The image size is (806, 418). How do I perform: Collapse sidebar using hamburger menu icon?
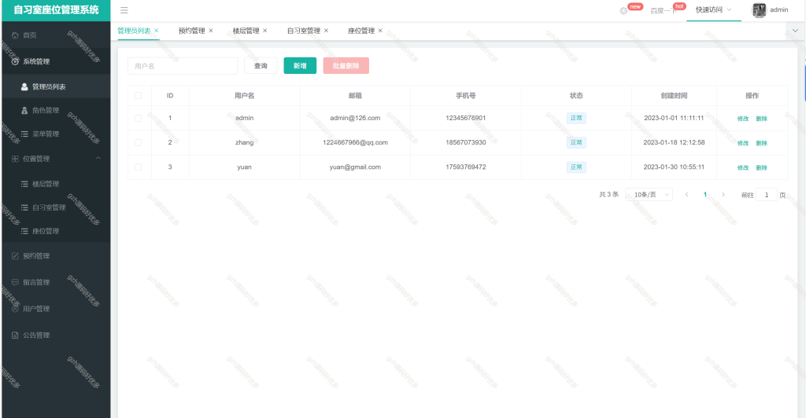124,10
